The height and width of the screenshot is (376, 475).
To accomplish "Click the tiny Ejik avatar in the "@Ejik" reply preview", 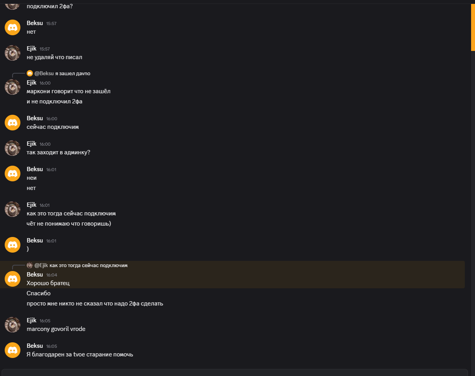I will coord(29,265).
